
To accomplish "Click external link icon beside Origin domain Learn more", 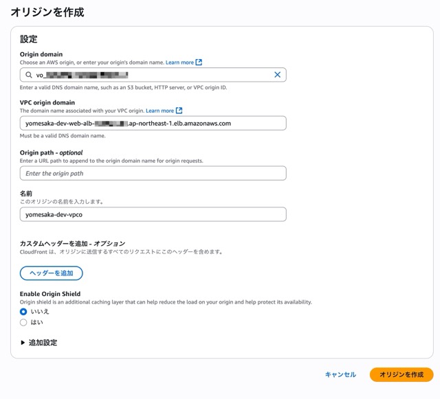I will 199,62.
